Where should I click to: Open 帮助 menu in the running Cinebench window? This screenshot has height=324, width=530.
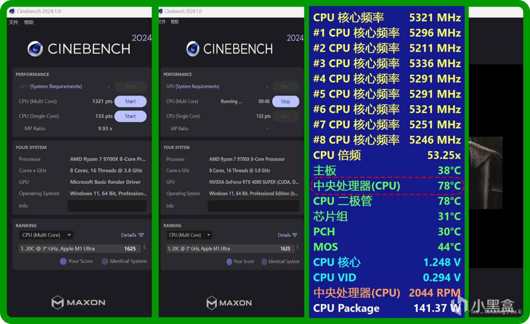175,22
